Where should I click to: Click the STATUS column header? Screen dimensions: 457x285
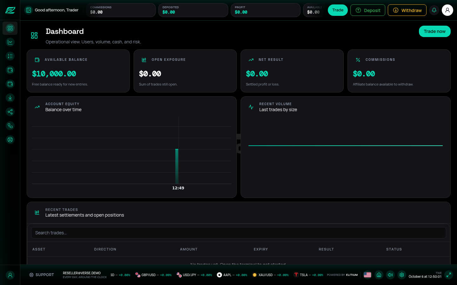[394, 250]
